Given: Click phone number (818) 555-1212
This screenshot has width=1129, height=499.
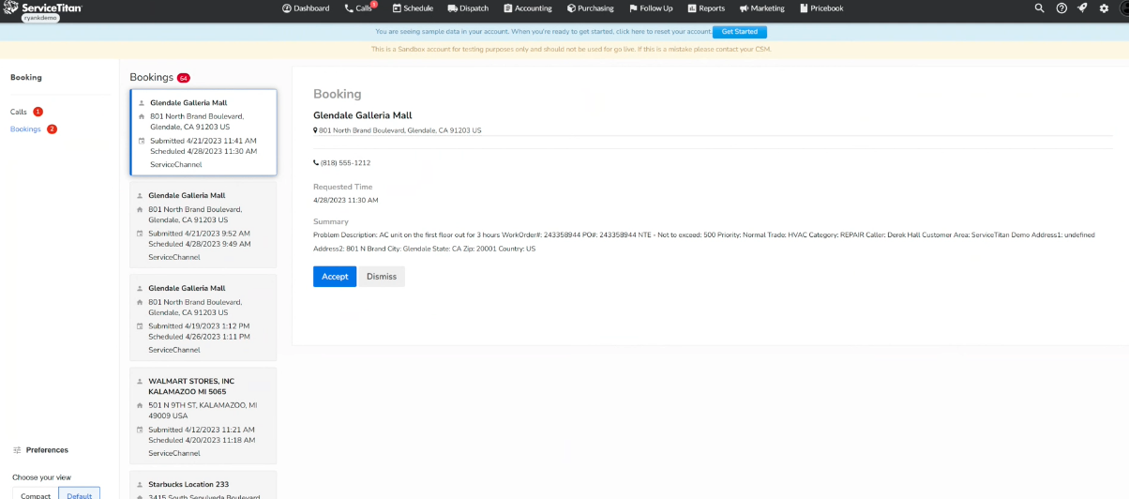Looking at the screenshot, I should tap(345, 162).
